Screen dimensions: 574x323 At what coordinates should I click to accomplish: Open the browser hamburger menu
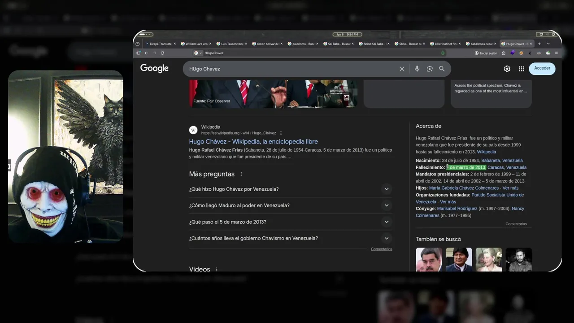[x=557, y=53]
